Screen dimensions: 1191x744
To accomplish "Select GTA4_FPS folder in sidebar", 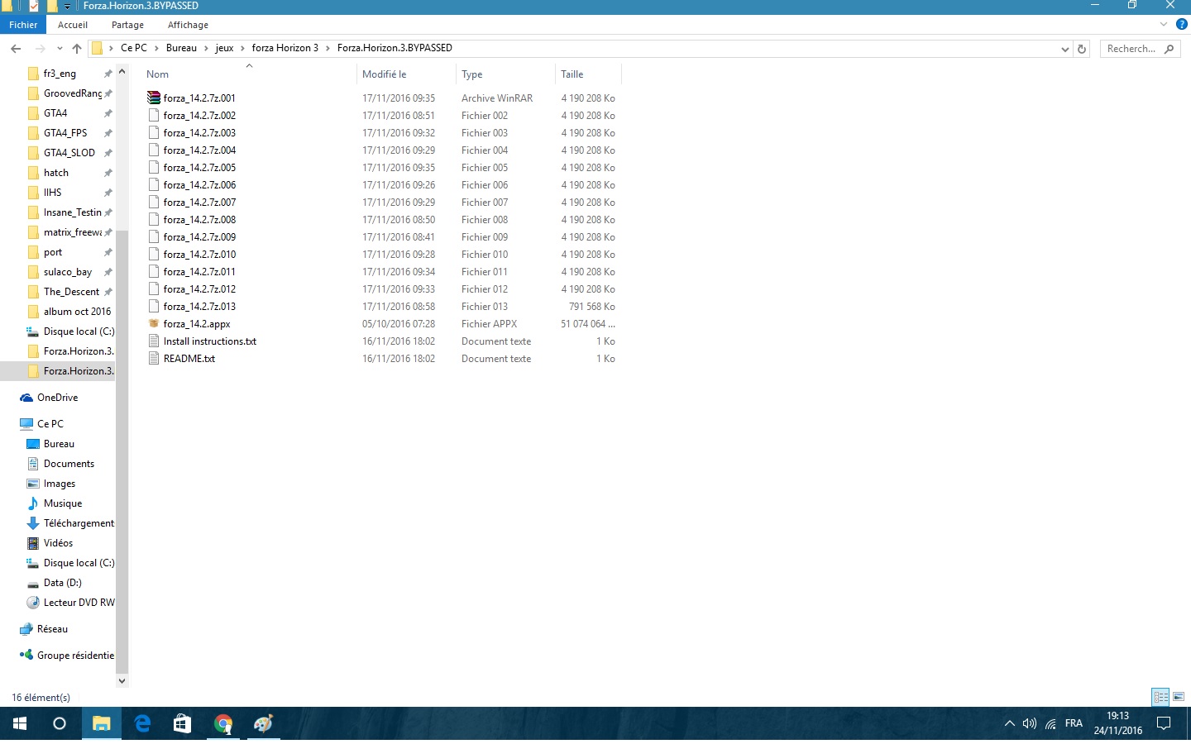I will (65, 133).
